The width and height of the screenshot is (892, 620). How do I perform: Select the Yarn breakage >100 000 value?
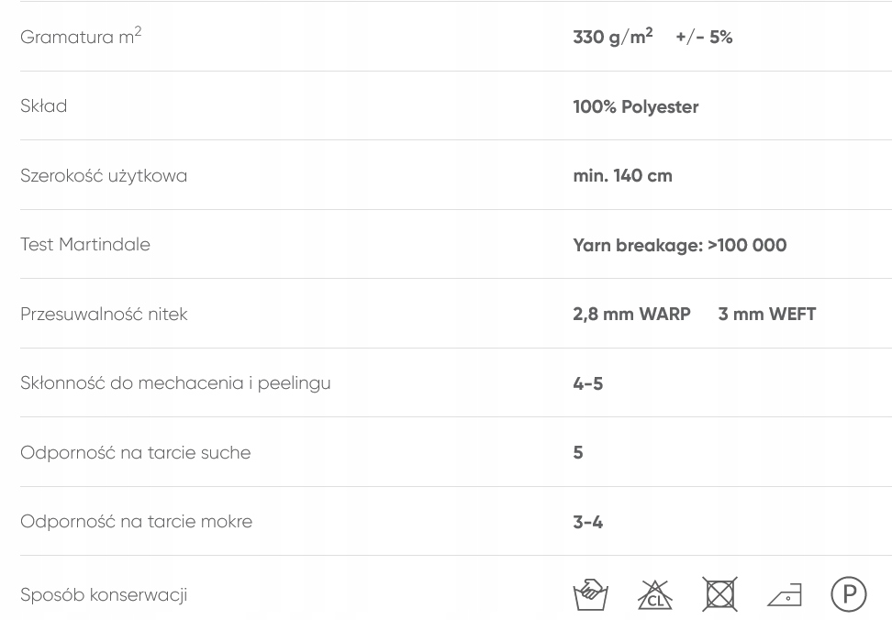(x=679, y=245)
